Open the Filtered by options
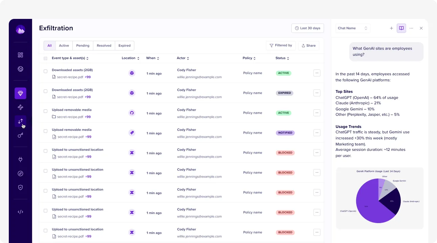Image resolution: width=437 pixels, height=243 pixels. (281, 45)
